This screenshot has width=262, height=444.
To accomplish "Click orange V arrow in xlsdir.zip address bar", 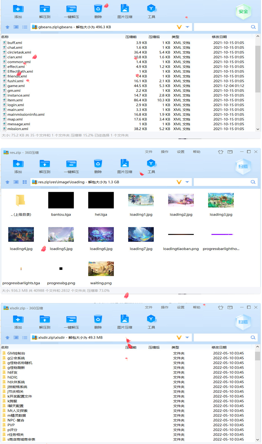I will point(179,337).
